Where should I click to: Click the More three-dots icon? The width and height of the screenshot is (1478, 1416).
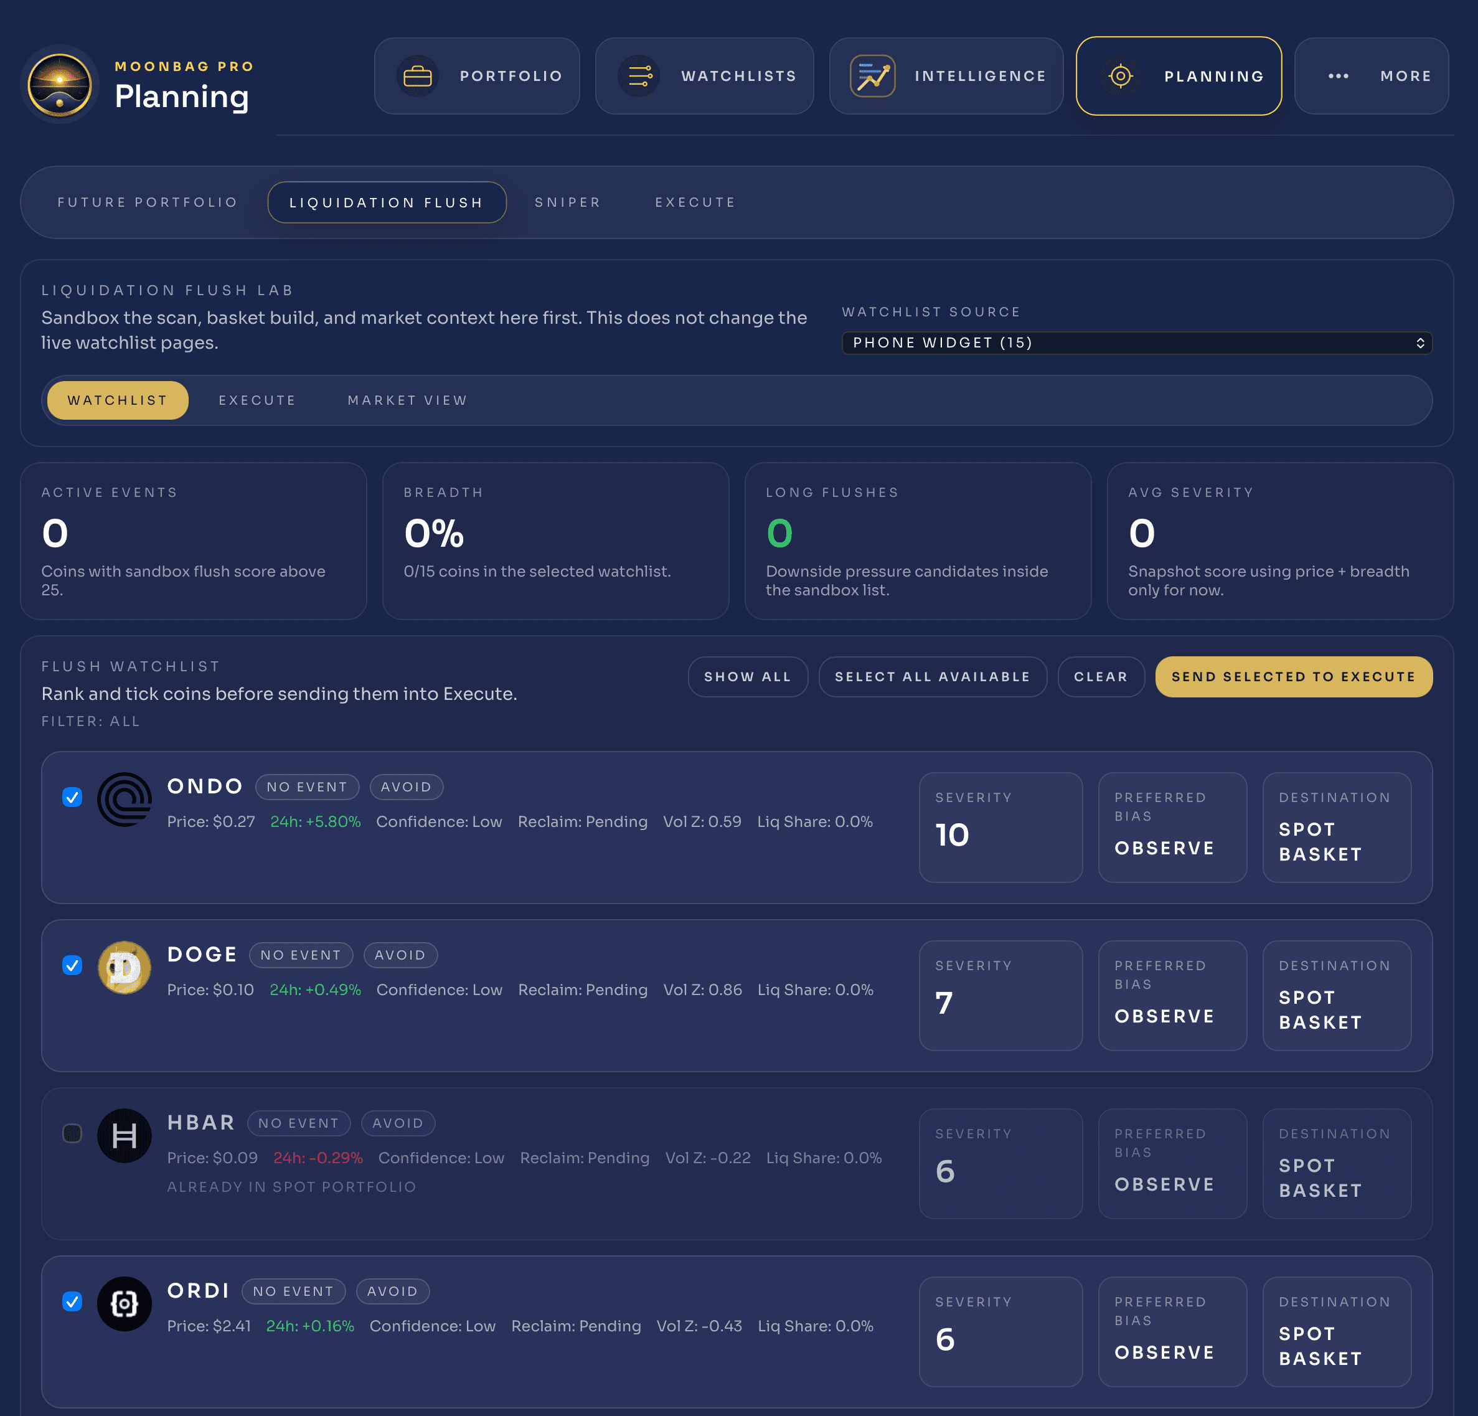(1338, 76)
